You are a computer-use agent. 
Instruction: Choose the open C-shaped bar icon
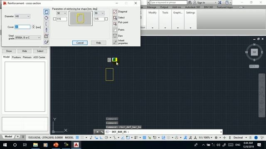pos(46,24)
